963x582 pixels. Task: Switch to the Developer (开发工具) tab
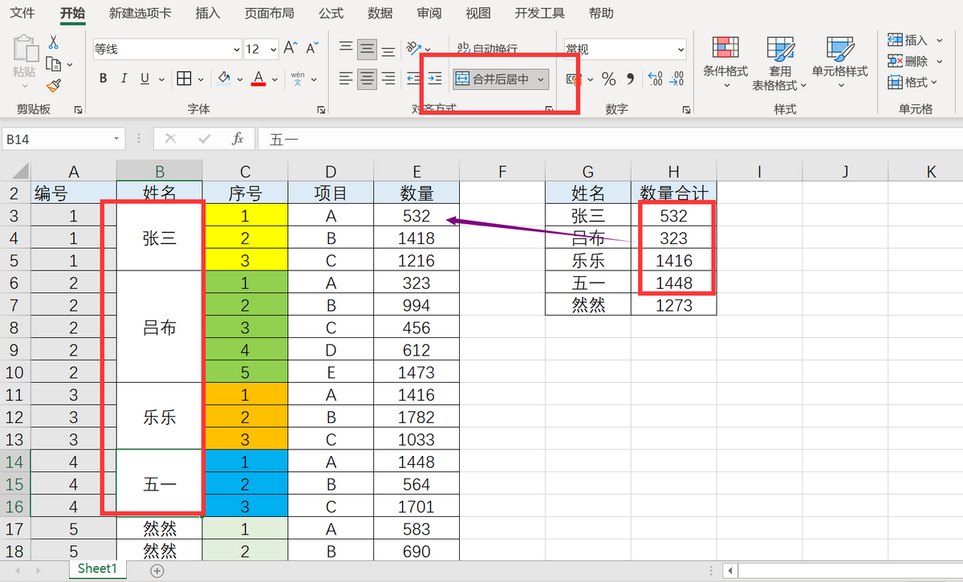[540, 13]
